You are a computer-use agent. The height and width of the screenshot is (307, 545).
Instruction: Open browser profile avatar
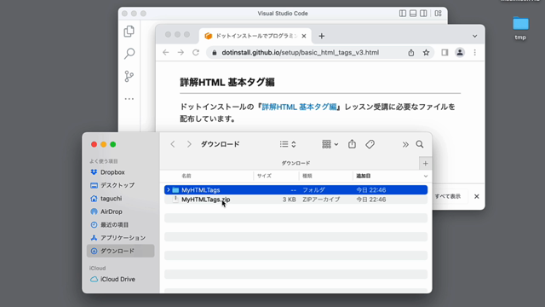tap(460, 53)
